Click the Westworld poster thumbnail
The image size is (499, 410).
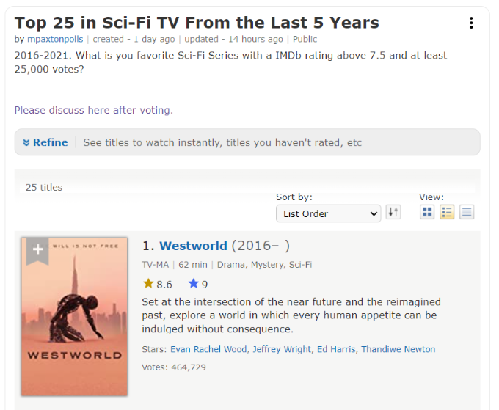(74, 323)
